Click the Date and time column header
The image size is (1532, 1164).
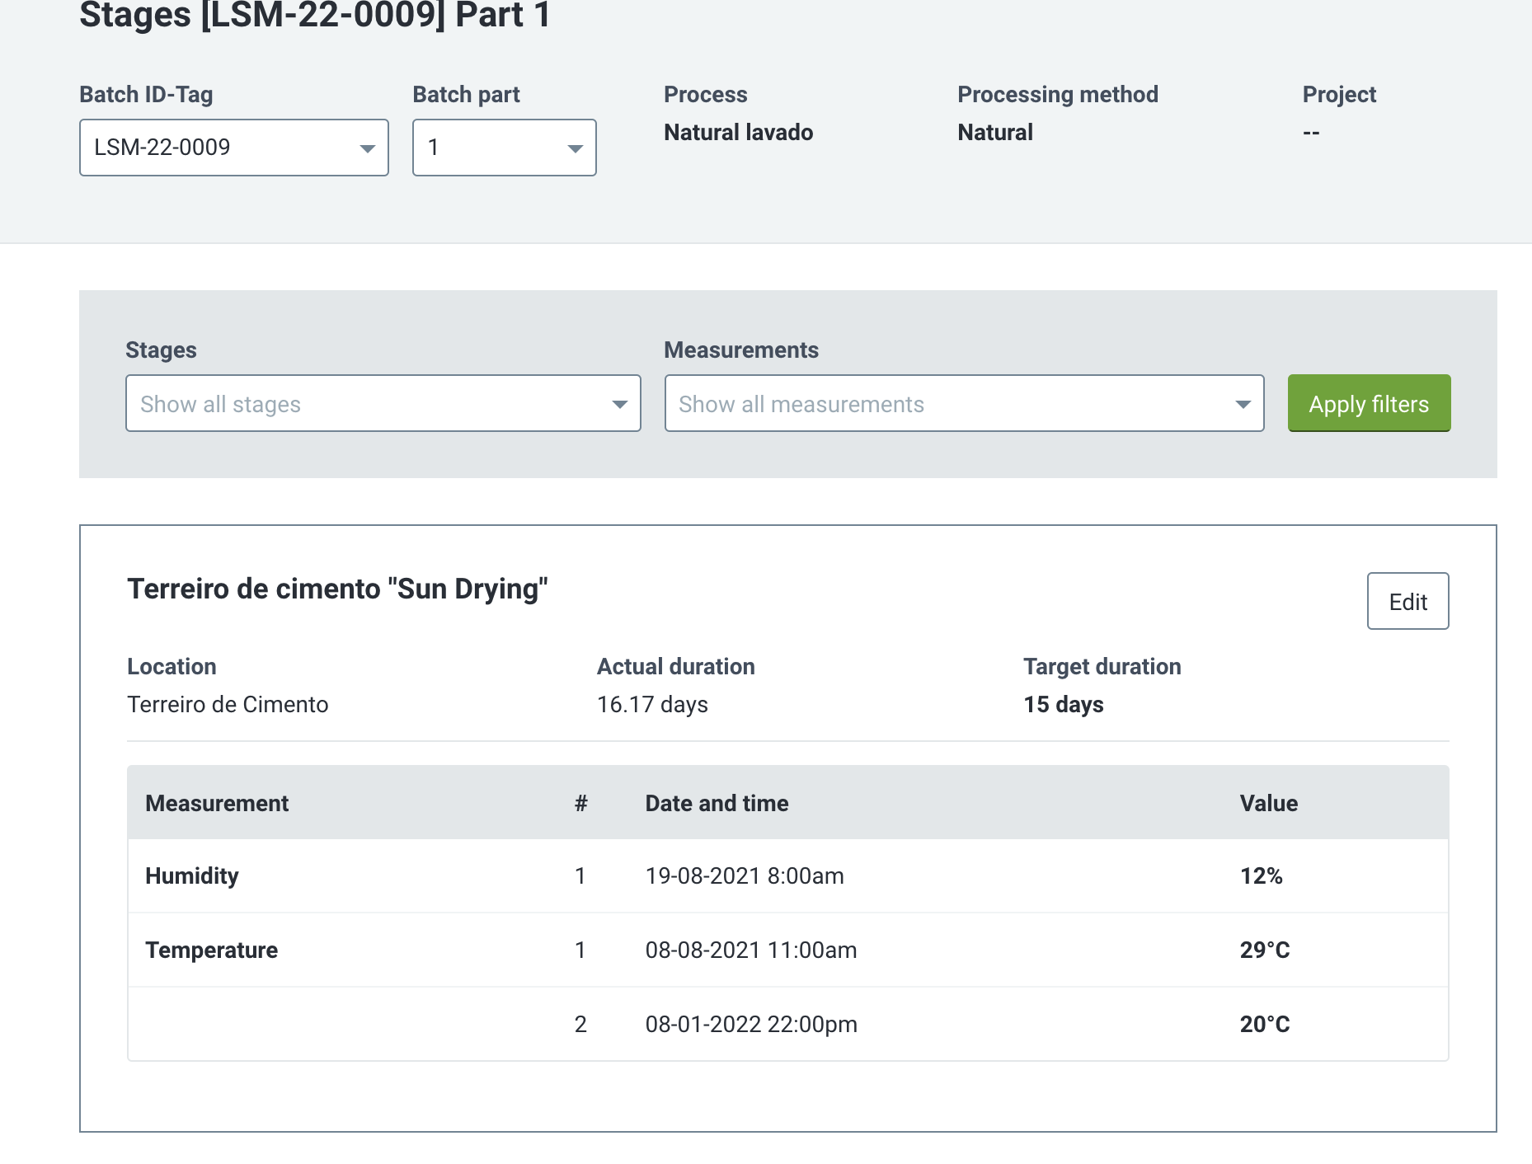pyautogui.click(x=717, y=803)
